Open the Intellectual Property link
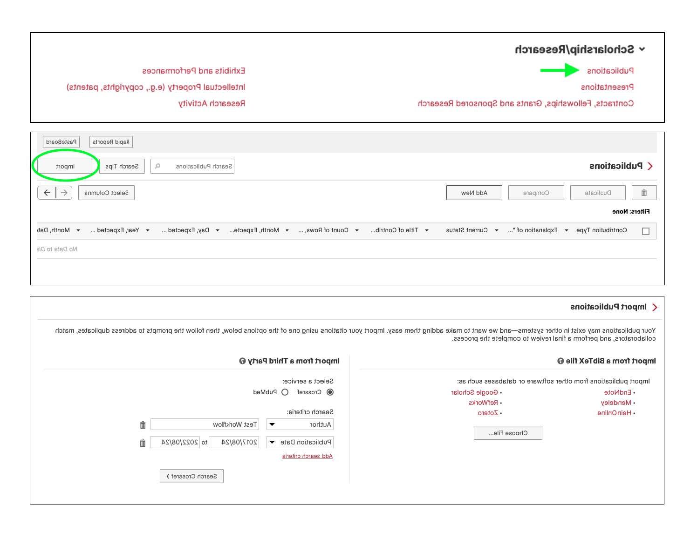Viewport: 697px width, 538px height. (156, 87)
